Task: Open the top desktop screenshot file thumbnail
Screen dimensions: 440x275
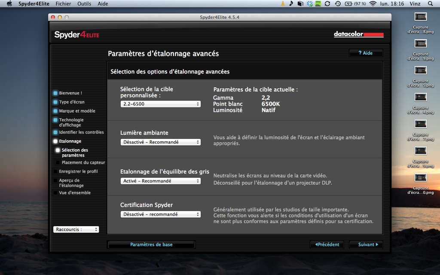Action: [421, 17]
